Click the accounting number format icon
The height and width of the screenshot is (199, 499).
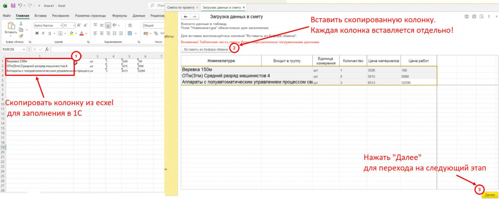146,33
